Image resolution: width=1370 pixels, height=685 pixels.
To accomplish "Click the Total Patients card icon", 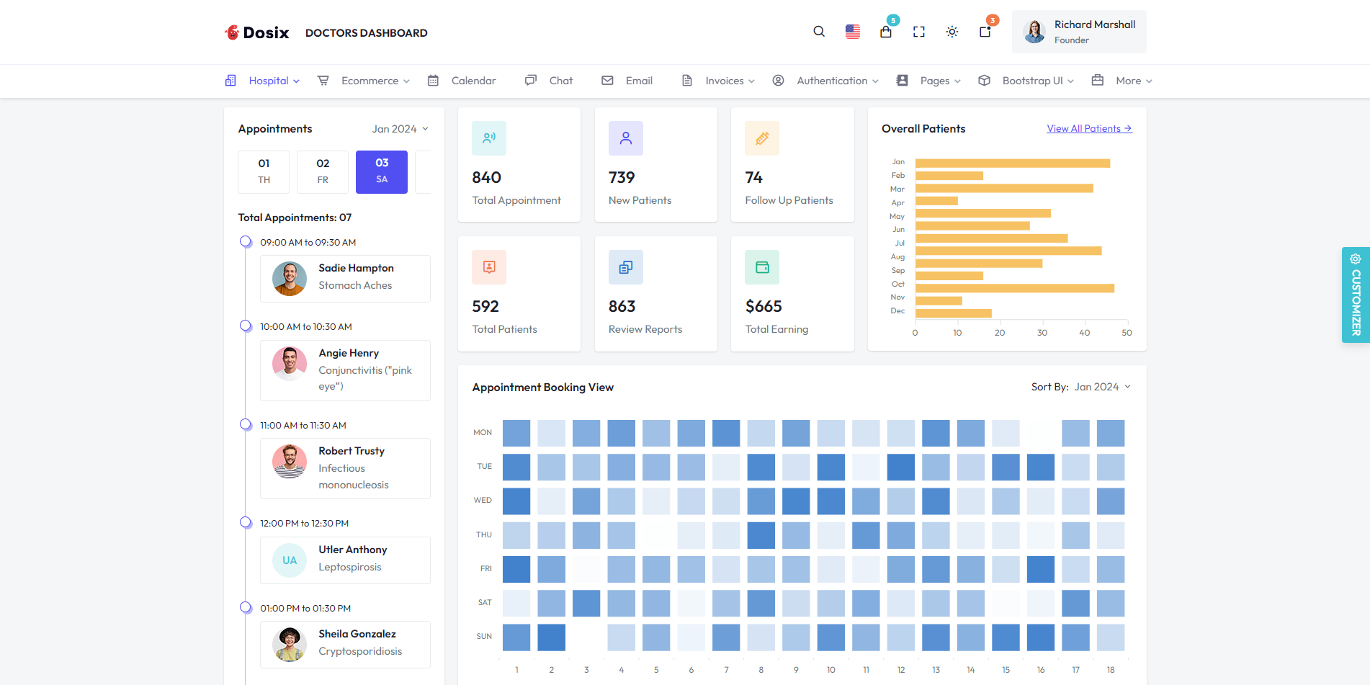I will 489,267.
